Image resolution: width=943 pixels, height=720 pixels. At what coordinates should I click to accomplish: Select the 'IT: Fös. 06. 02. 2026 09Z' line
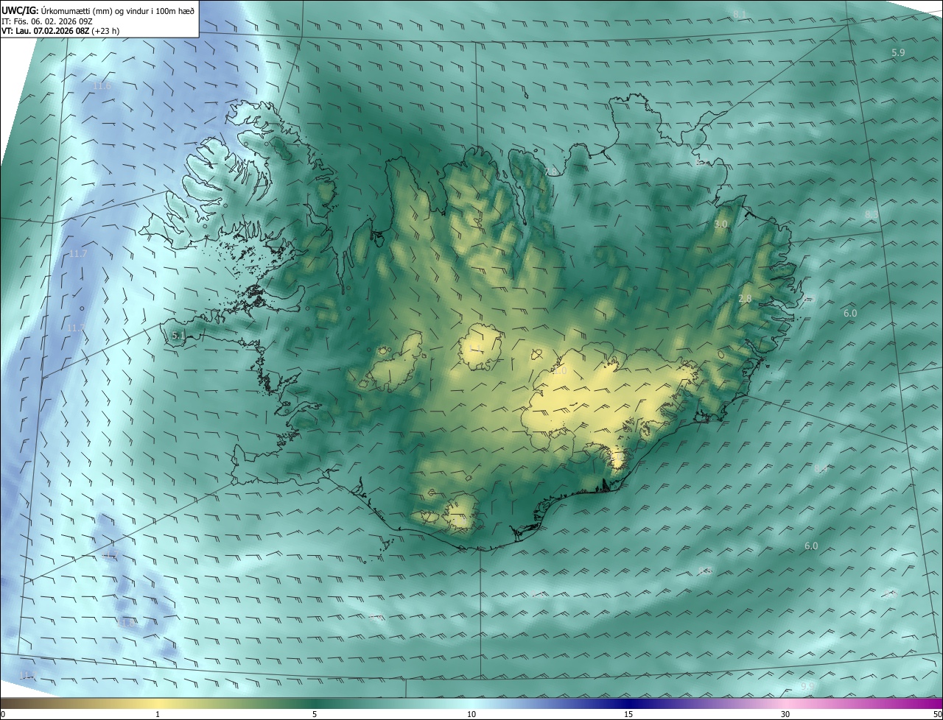49,21
